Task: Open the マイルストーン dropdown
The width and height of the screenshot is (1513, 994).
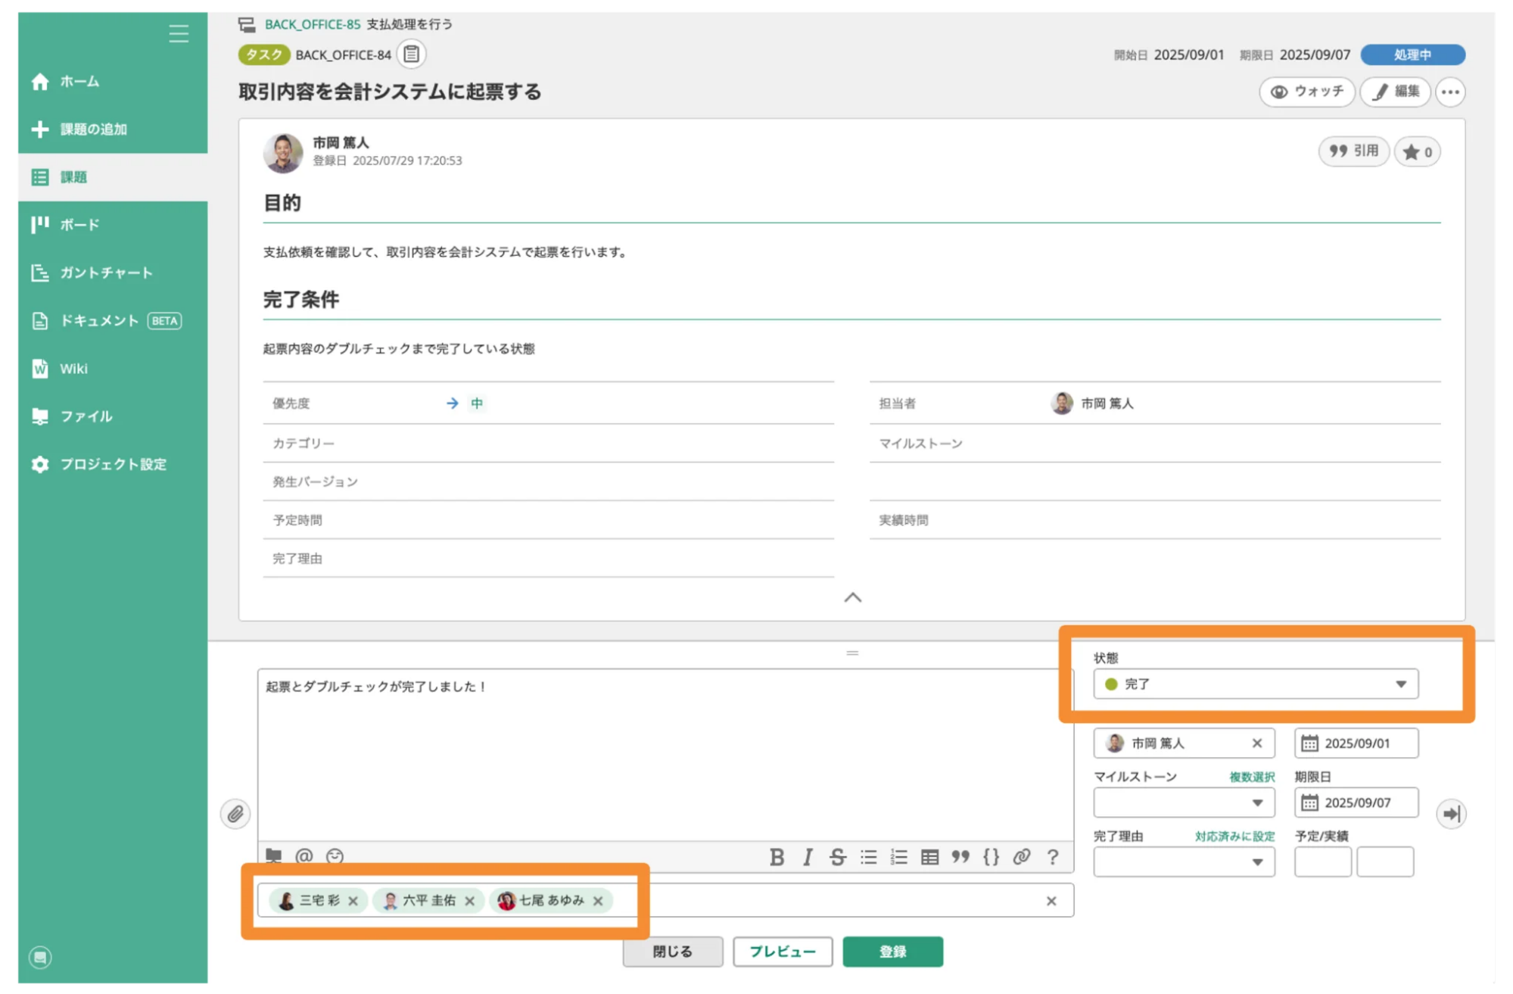Action: [x=1184, y=802]
